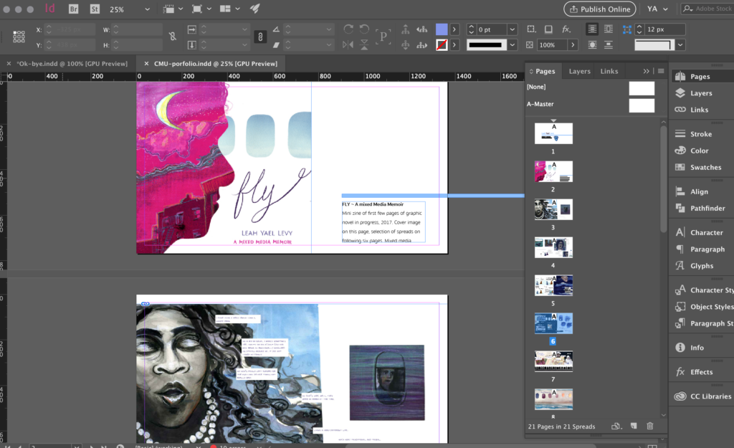Image resolution: width=734 pixels, height=448 pixels.
Task: Click the rotate 90° clockwise icon
Action: point(348,29)
